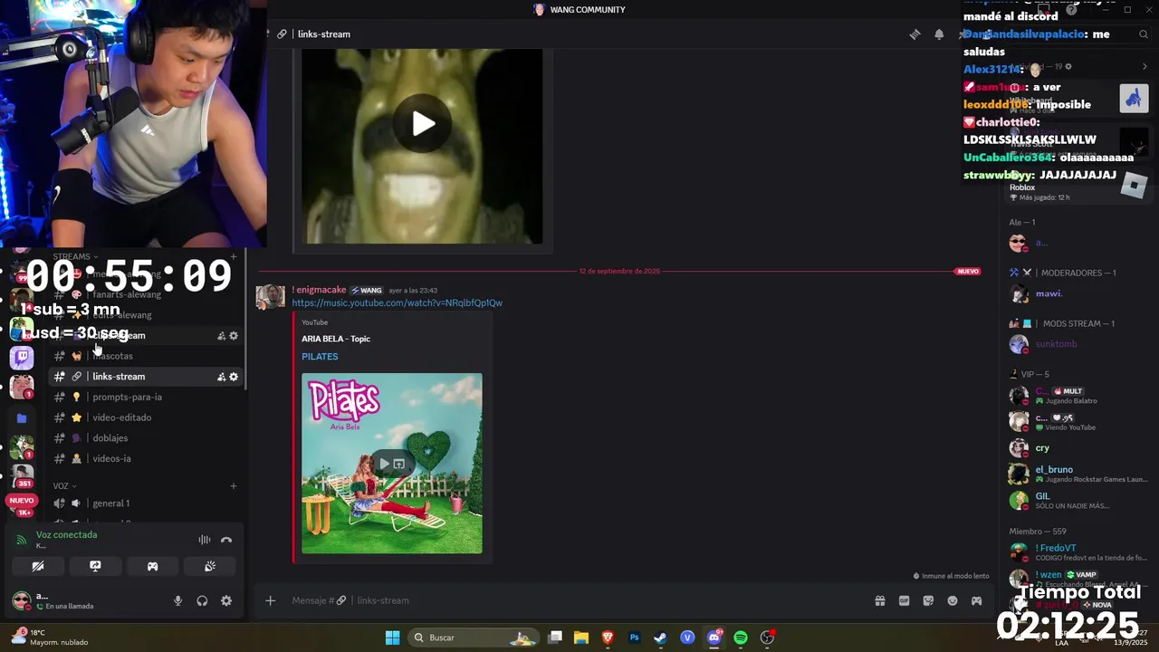Open Photoshop from taskbar
1159x652 pixels.
click(635, 638)
